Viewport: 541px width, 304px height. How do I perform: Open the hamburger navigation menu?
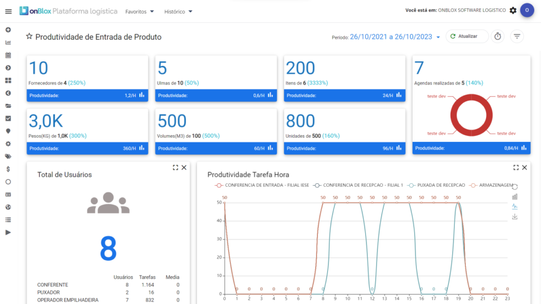8,12
